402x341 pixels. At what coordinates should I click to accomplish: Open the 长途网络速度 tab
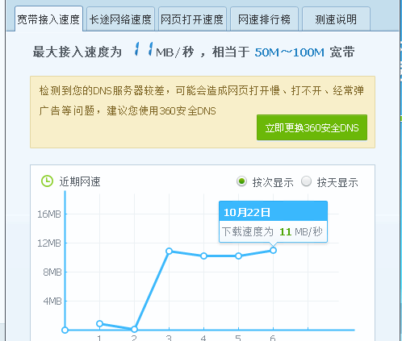coord(120,19)
